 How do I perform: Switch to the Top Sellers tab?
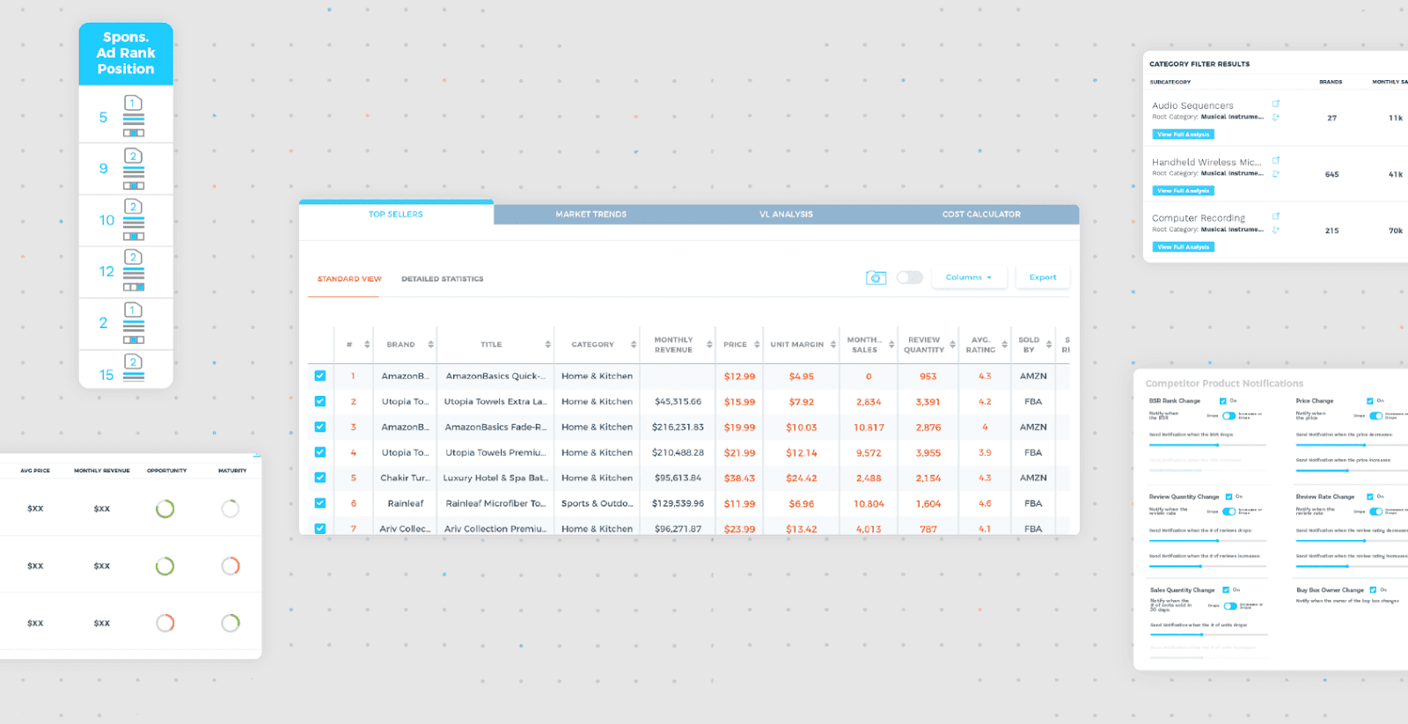click(x=396, y=214)
